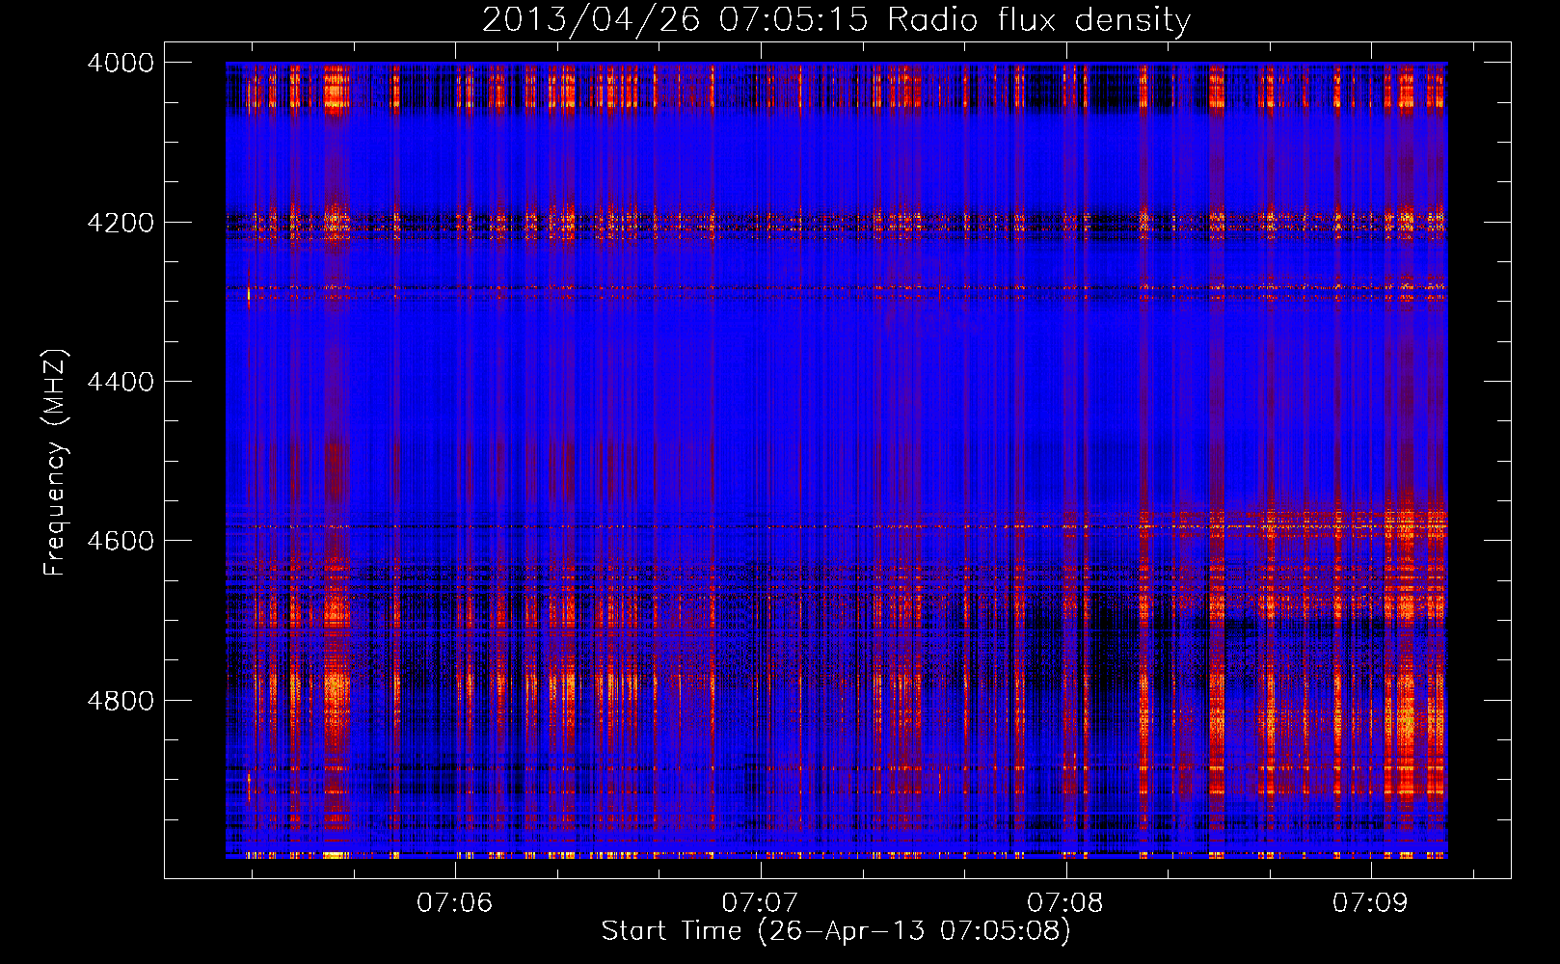Image resolution: width=1560 pixels, height=964 pixels.
Task: Click the "Radio flux density" title text
Action: (x=1038, y=20)
